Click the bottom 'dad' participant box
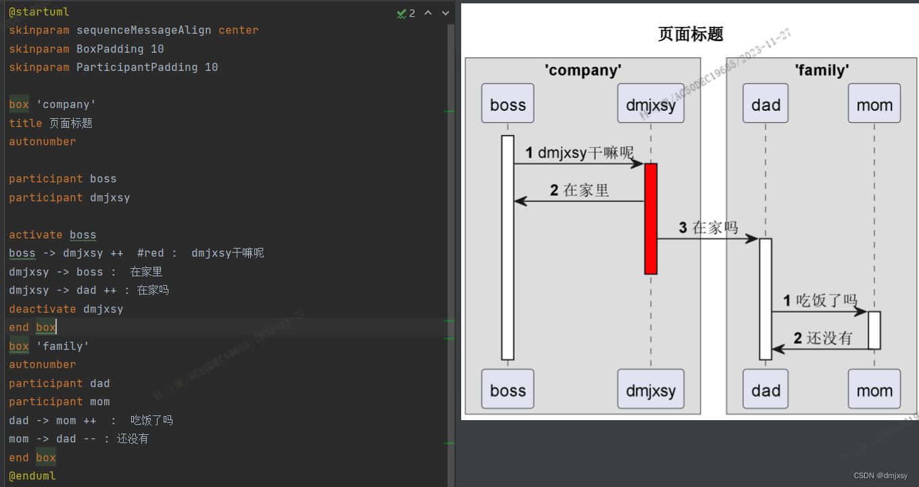 765,389
